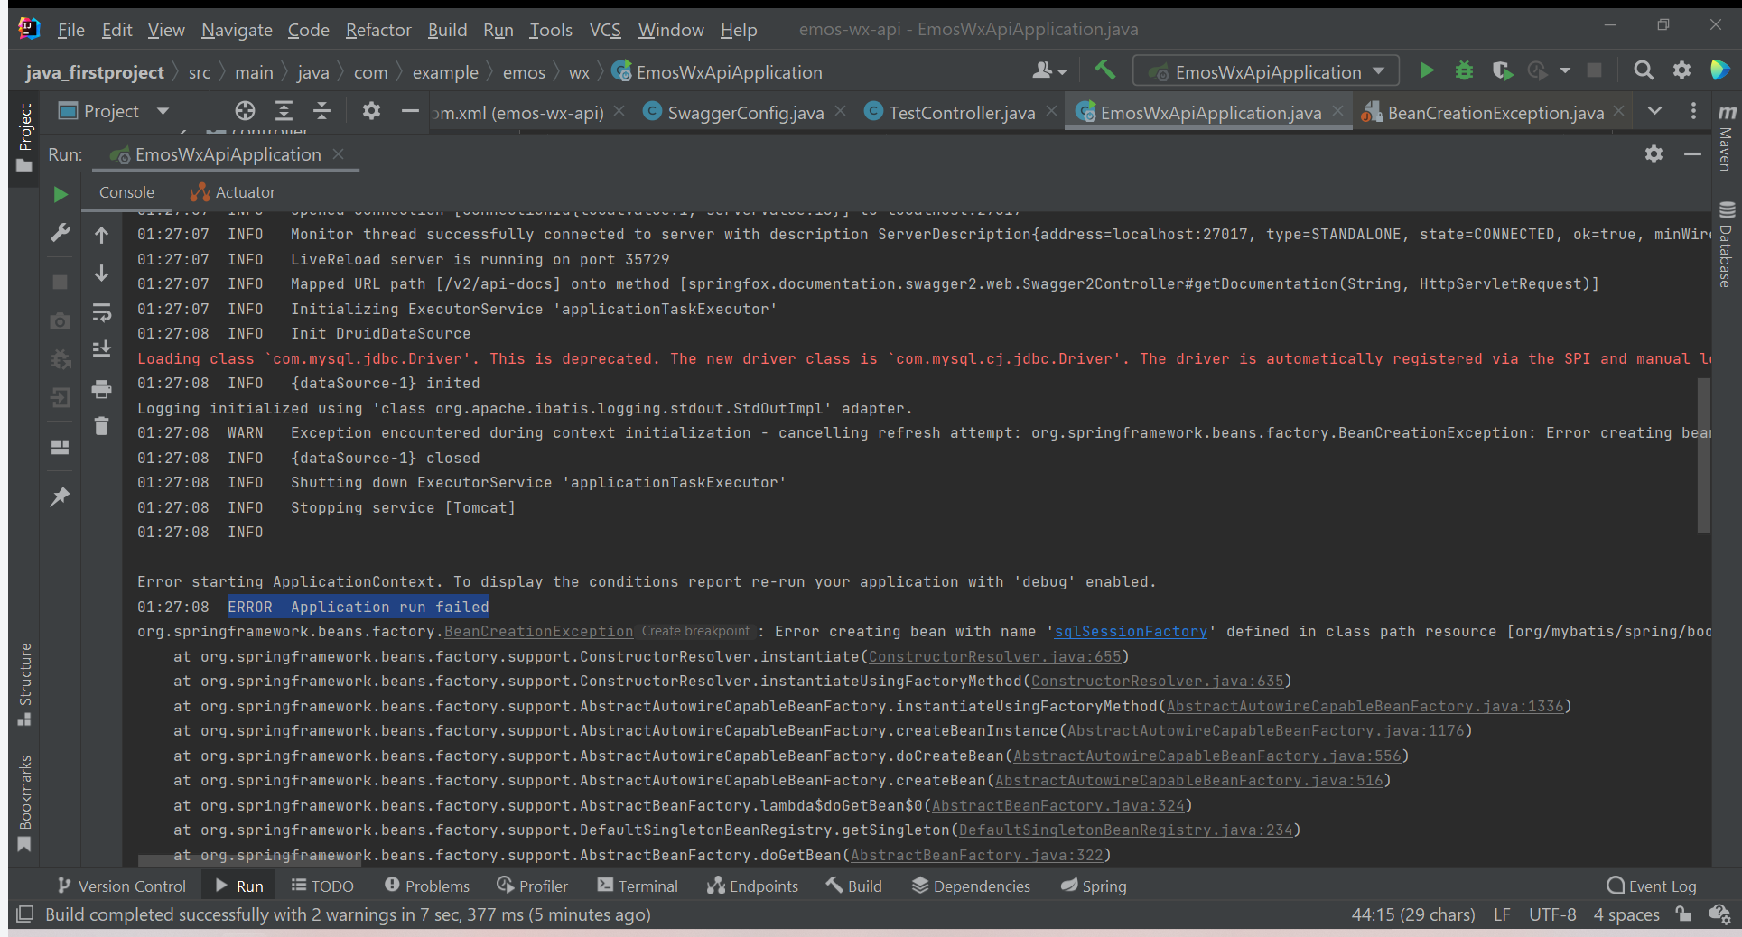
Task: Open run configuration wrench in Run panel
Action: tap(61, 234)
